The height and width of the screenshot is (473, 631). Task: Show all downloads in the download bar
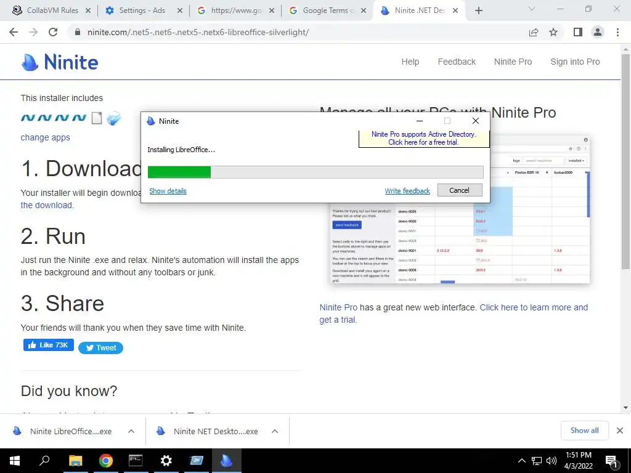point(584,431)
